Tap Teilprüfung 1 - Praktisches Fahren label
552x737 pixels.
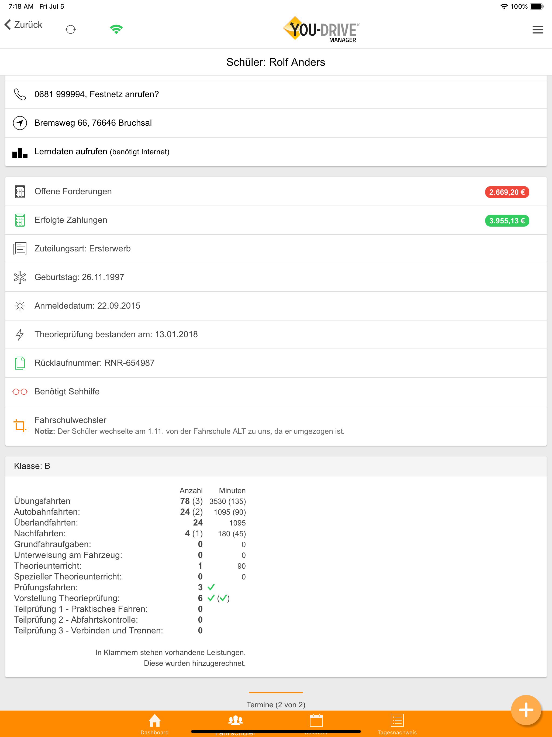tap(81, 609)
